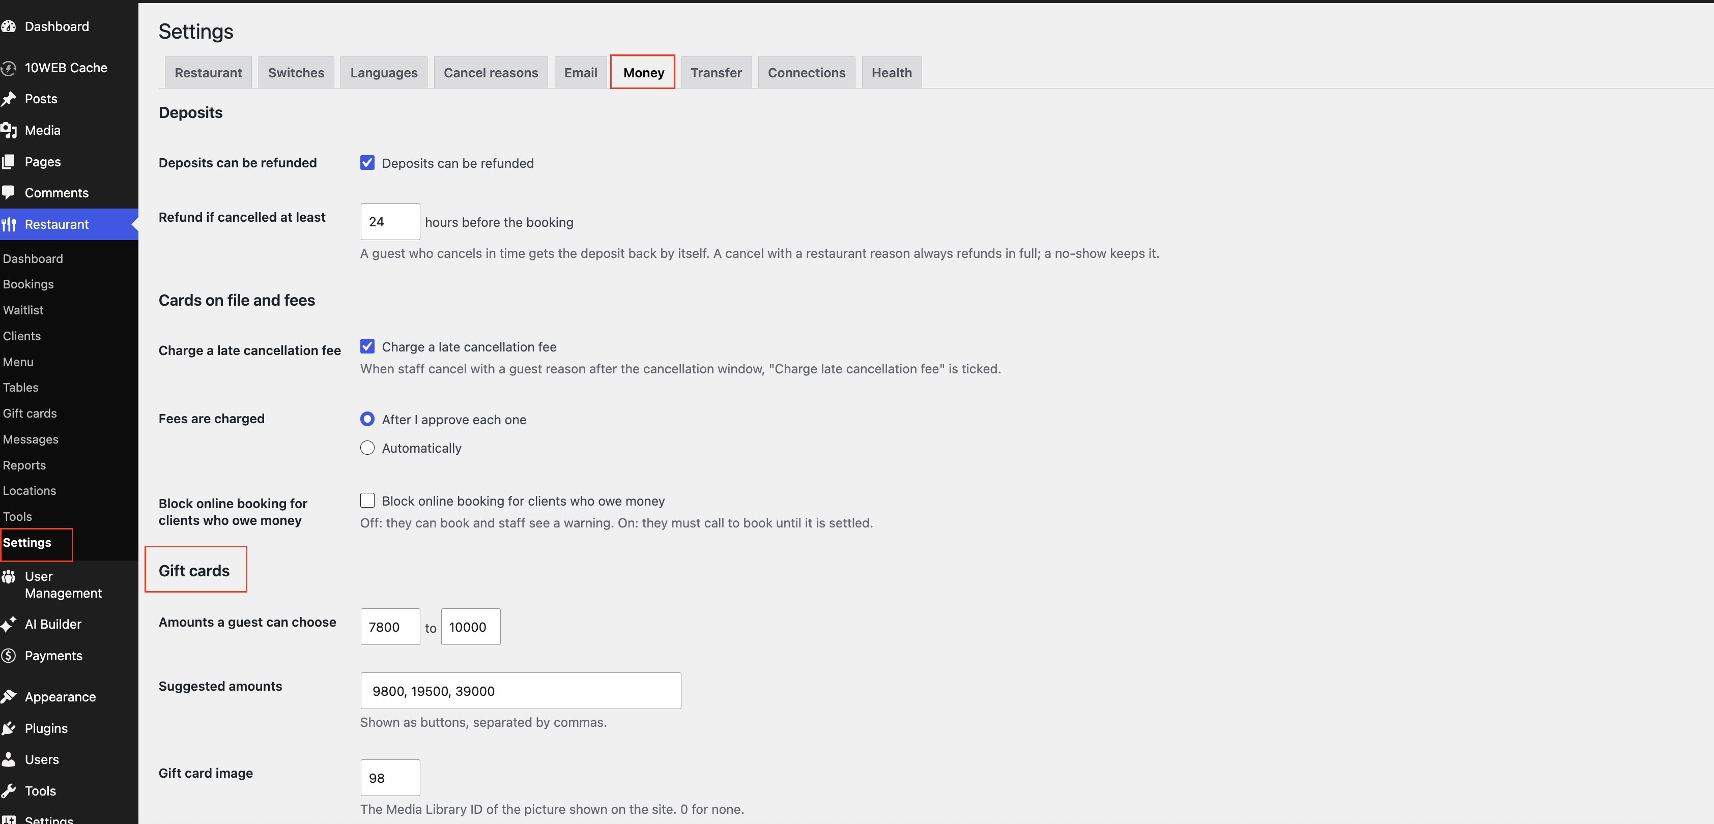Open the Connections tab

(x=807, y=73)
